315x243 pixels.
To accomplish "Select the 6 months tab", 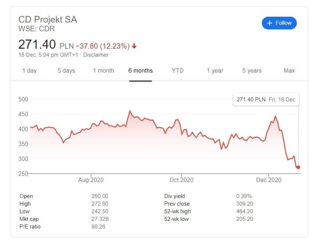I will point(141,70).
